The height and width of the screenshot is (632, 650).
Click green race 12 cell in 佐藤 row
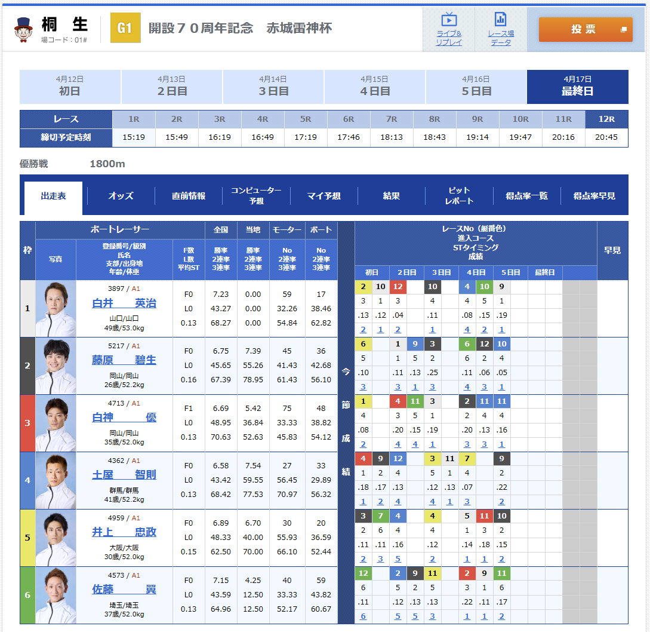click(363, 573)
